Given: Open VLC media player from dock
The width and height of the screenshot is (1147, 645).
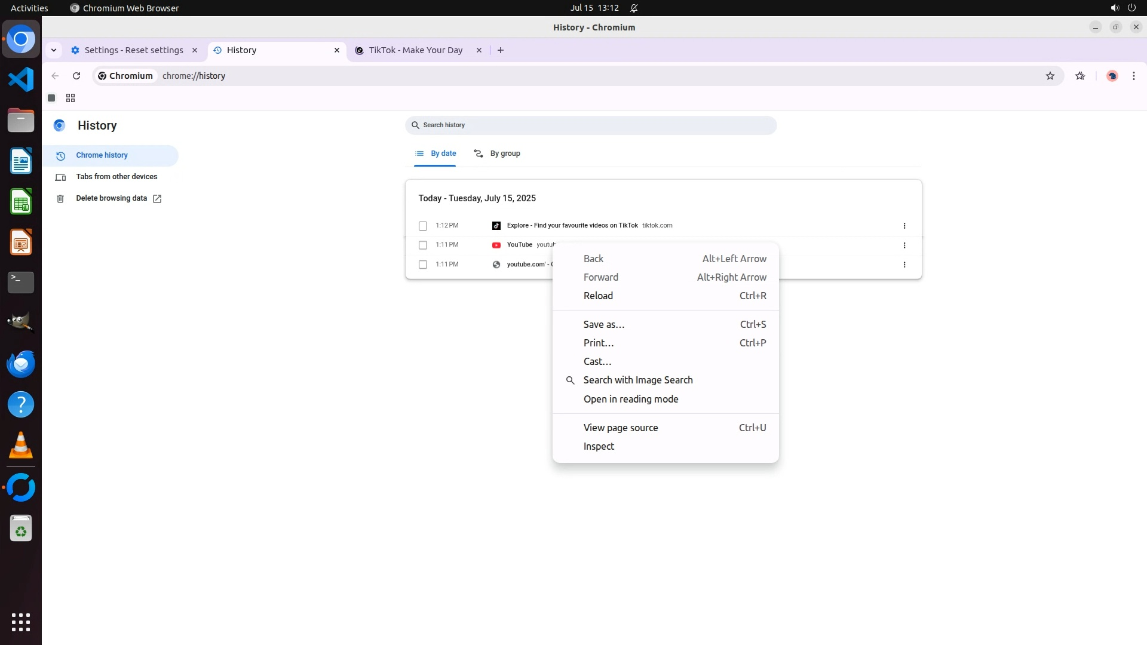Looking at the screenshot, I should click(x=21, y=445).
